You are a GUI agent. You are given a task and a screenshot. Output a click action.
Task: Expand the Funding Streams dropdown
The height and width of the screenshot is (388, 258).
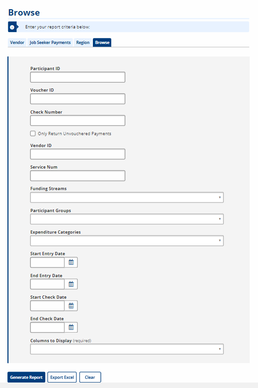pos(127,197)
